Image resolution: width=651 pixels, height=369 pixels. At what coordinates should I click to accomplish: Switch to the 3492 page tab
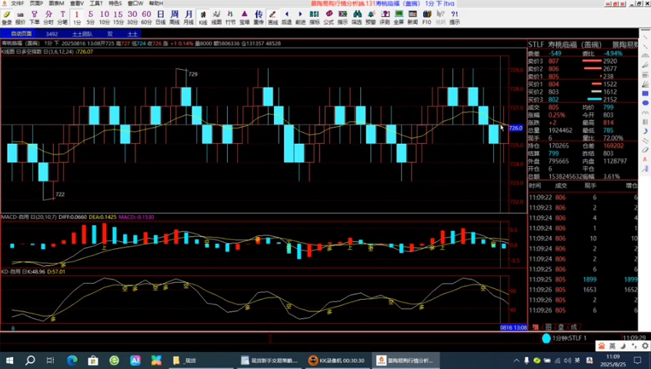(52, 34)
